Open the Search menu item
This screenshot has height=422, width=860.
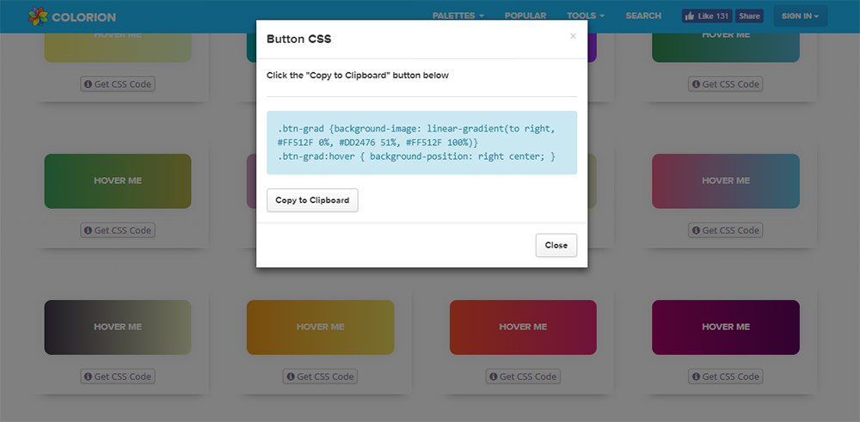coord(643,15)
